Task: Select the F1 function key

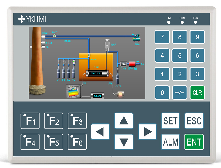Action: [30, 121]
